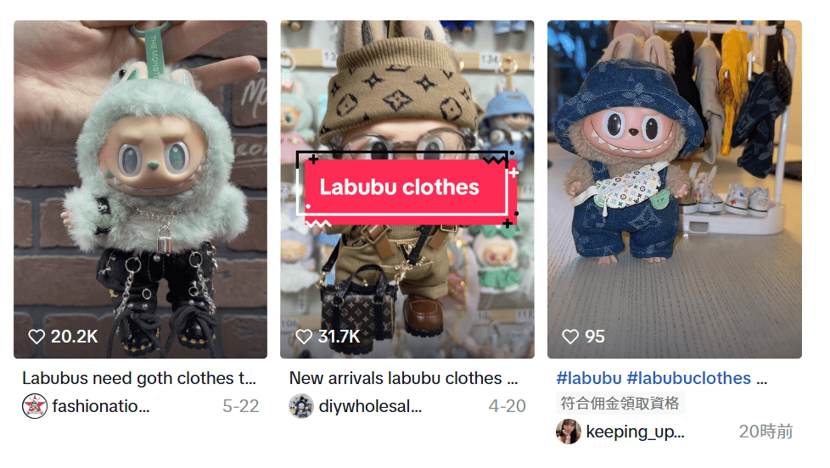The width and height of the screenshot is (830, 468).
Task: Click the heart icon showing 20.2K likes
Action: pos(36,337)
